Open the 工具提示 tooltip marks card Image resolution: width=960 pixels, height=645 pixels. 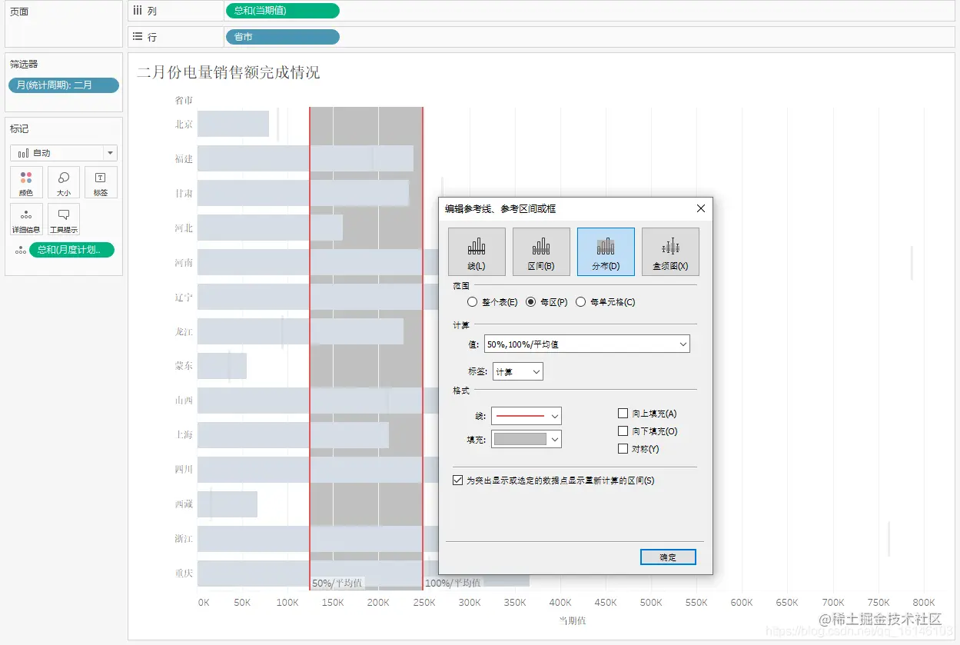click(x=64, y=220)
